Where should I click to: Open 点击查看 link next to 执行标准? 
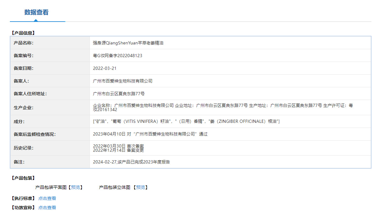(x=47, y=198)
